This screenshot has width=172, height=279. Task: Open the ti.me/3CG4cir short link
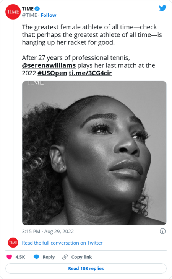coord(90,73)
